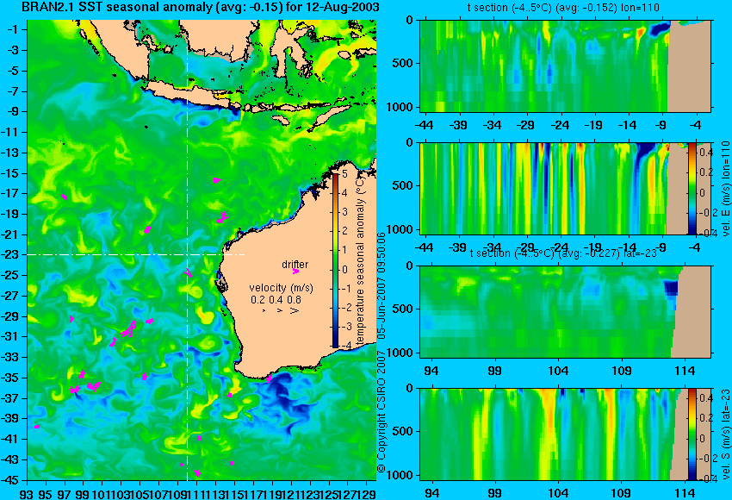Click the '05-Jun-2007 09:50:06' timestamp
732x500 pixels.
click(x=382, y=286)
